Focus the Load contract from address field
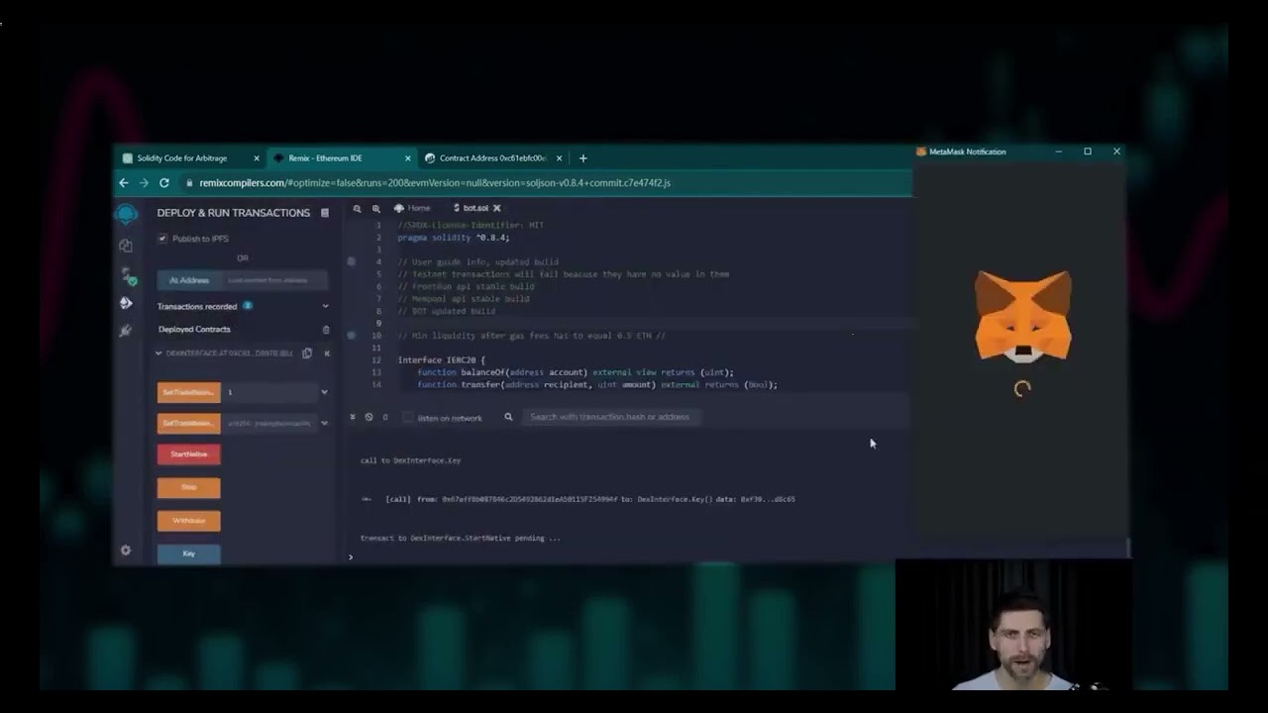 274,280
